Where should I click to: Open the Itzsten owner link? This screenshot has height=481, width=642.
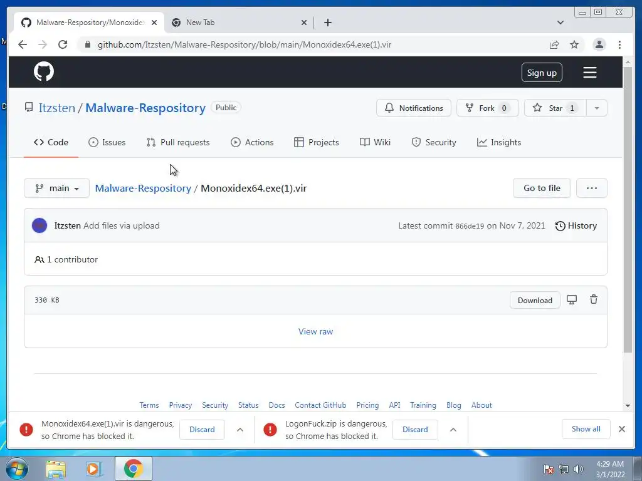click(57, 108)
